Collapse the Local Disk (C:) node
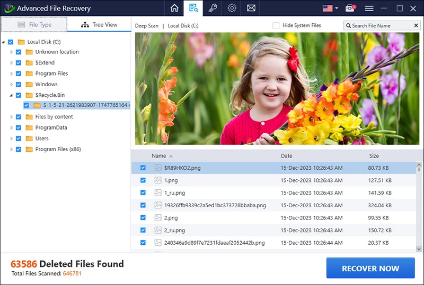424x285 pixels. [3, 42]
